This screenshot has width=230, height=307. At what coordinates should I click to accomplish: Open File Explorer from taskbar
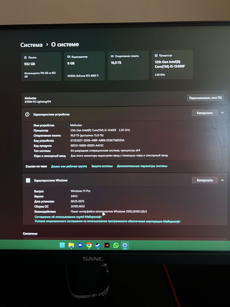pos(71,245)
